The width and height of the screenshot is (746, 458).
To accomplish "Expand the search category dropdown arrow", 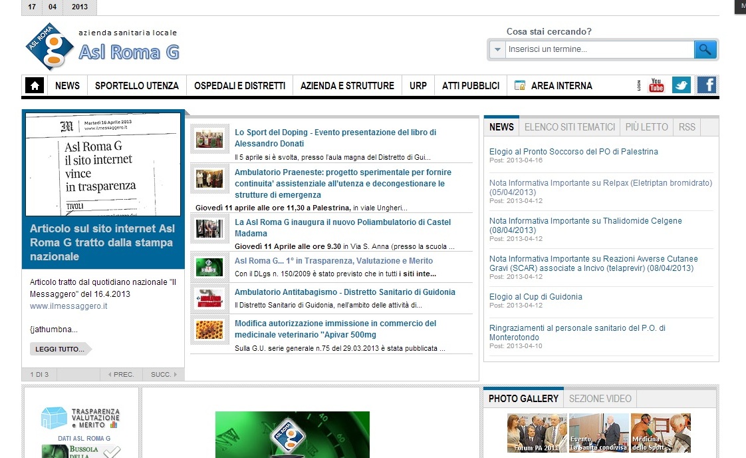I will click(x=497, y=49).
